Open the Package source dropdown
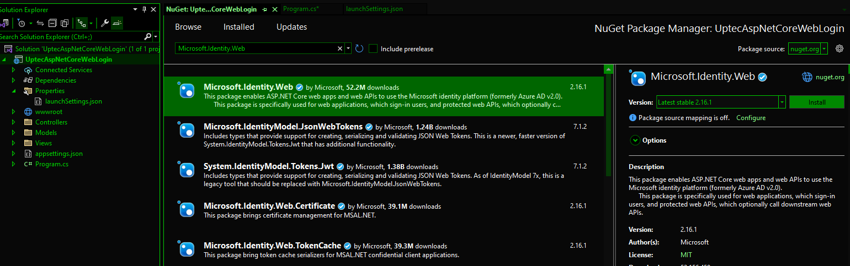 pos(824,48)
